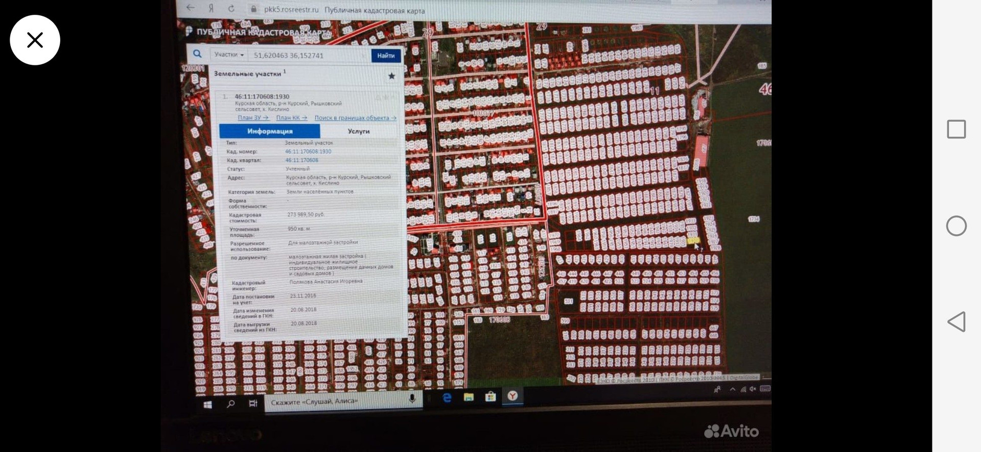This screenshot has height=452, width=981.
Task: Click the People icon in system tray
Action: [x=717, y=390]
